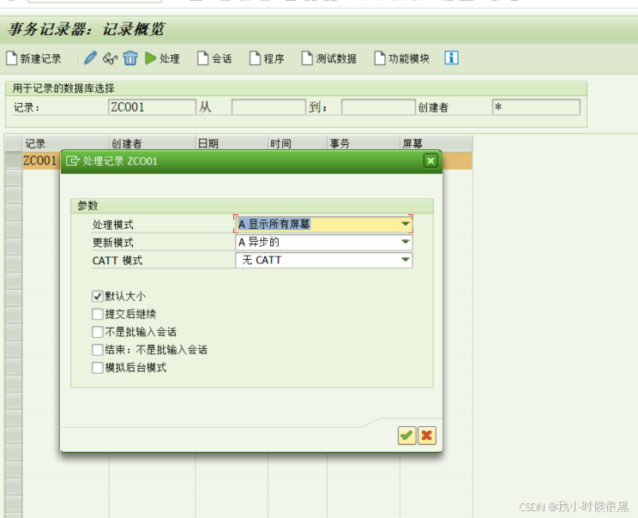638x518 pixels.
Task: Click the trash delete icon in toolbar
Action: coord(130,58)
